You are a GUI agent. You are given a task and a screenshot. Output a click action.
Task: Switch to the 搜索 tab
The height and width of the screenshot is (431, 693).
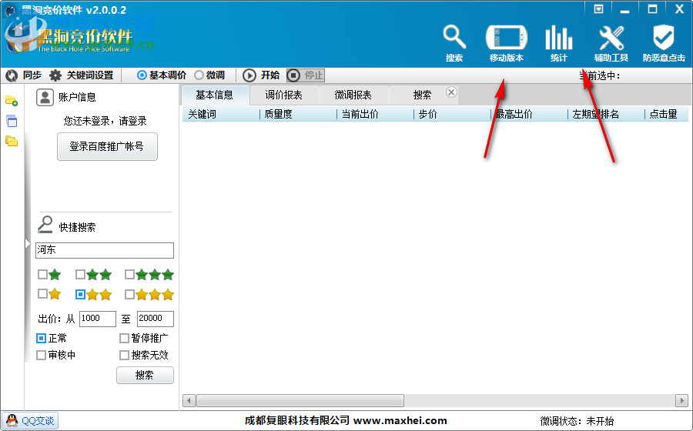click(422, 95)
